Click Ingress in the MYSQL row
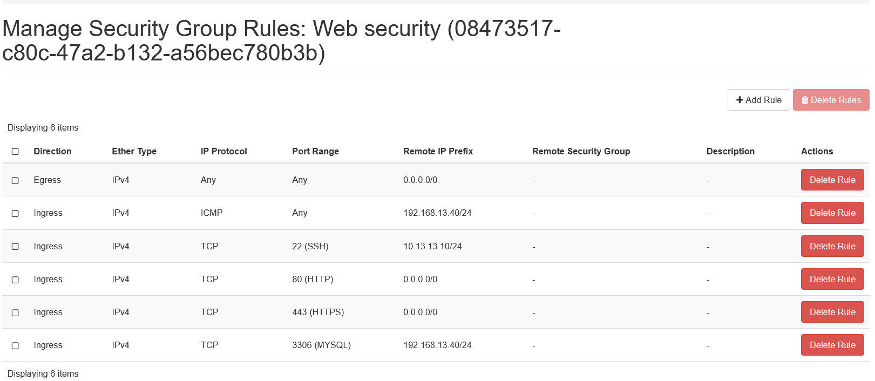 [48, 345]
